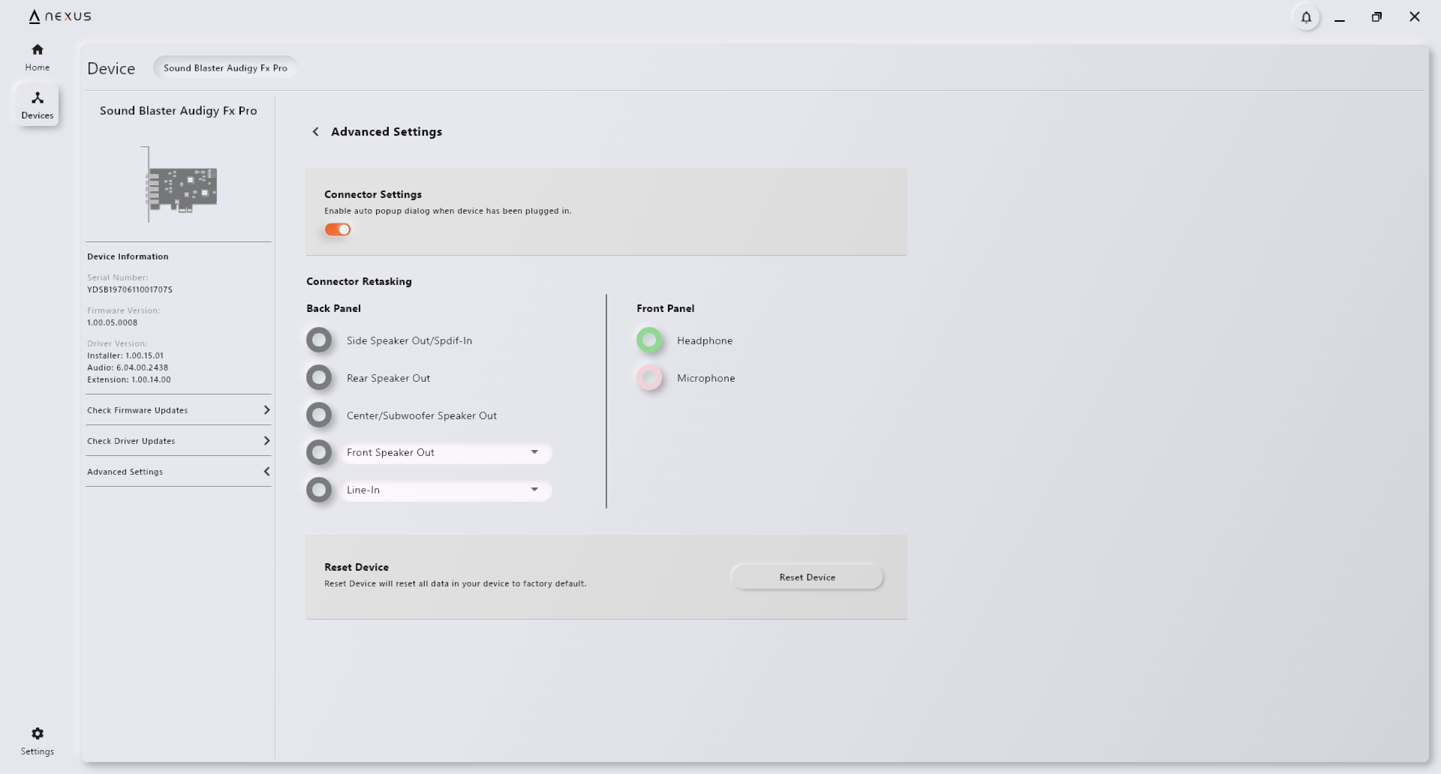Click the Connector Settings heading
Image resolution: width=1441 pixels, height=774 pixels.
[x=373, y=194]
